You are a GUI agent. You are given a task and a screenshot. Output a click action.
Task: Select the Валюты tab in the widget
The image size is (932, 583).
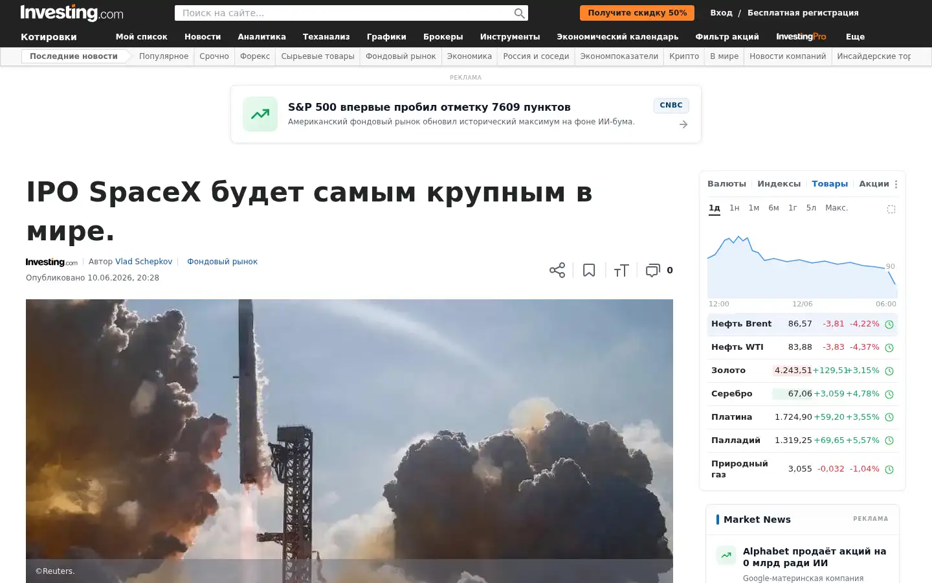click(x=727, y=184)
